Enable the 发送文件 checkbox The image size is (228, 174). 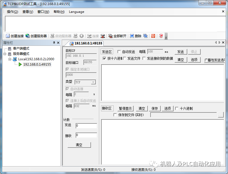(x=124, y=58)
